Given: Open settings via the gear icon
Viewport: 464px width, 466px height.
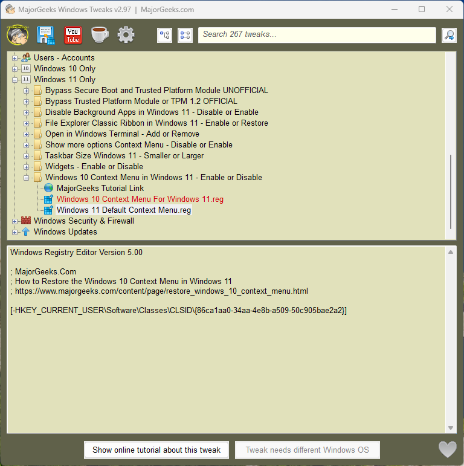Looking at the screenshot, I should point(126,35).
